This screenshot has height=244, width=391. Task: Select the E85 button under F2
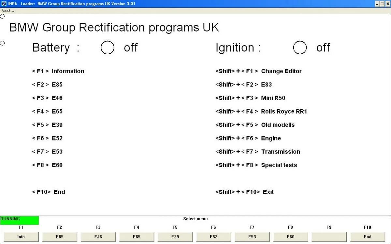click(x=60, y=237)
